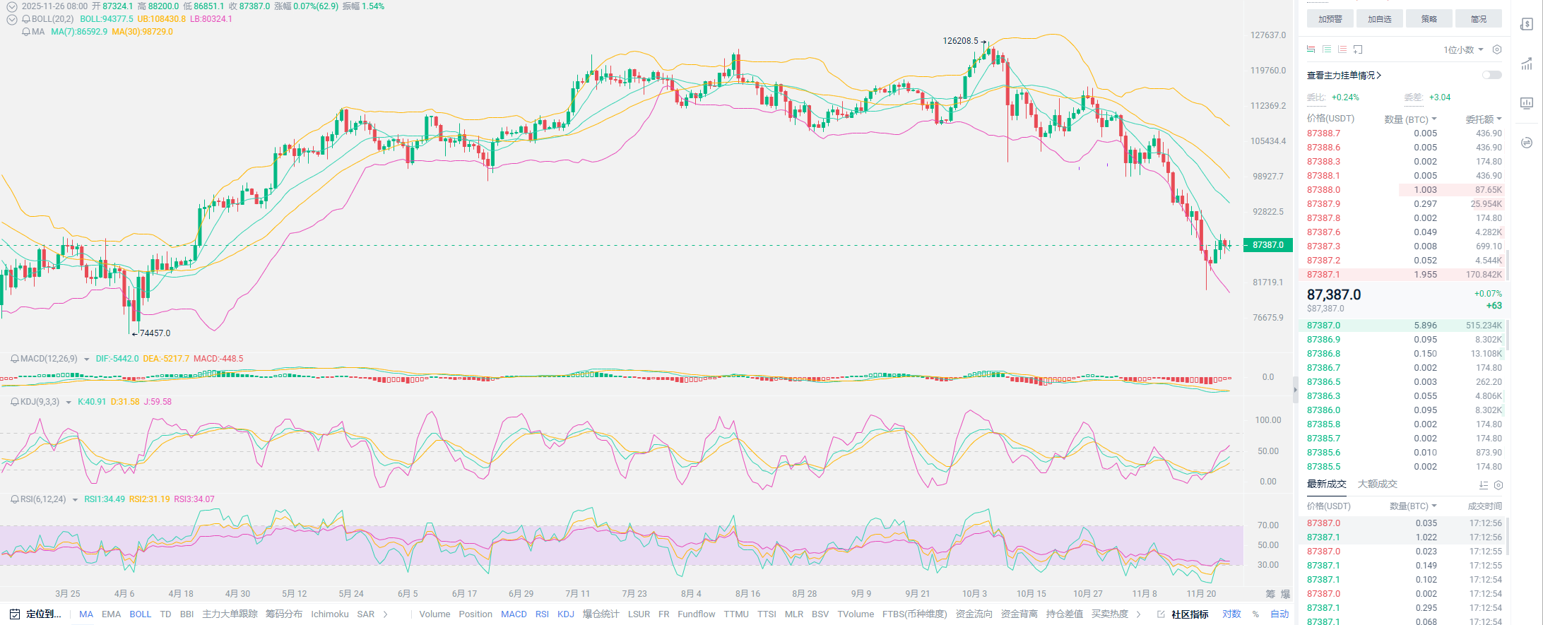Show buy orders only view icon
This screenshot has width=1543, height=625.
pos(1327,49)
